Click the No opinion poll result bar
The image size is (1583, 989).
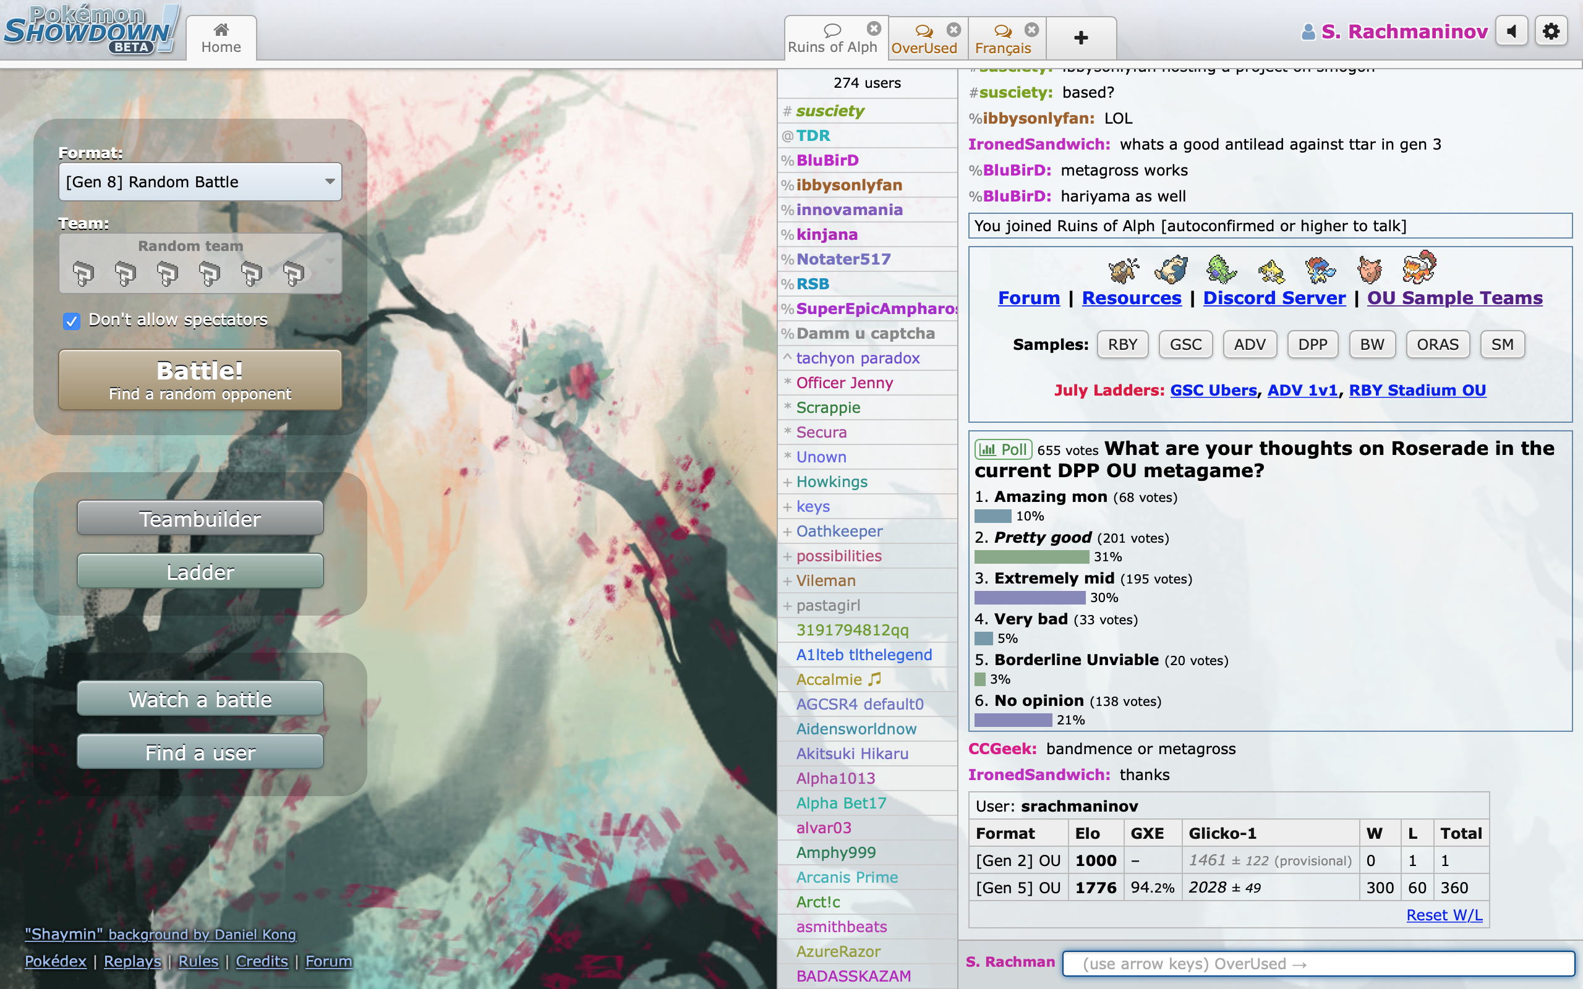coord(1013,719)
